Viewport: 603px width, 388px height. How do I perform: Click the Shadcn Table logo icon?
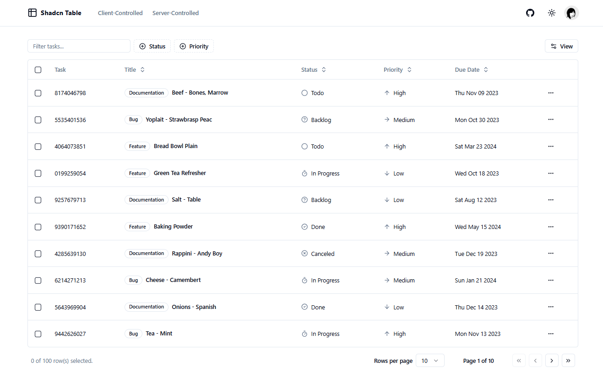[32, 13]
